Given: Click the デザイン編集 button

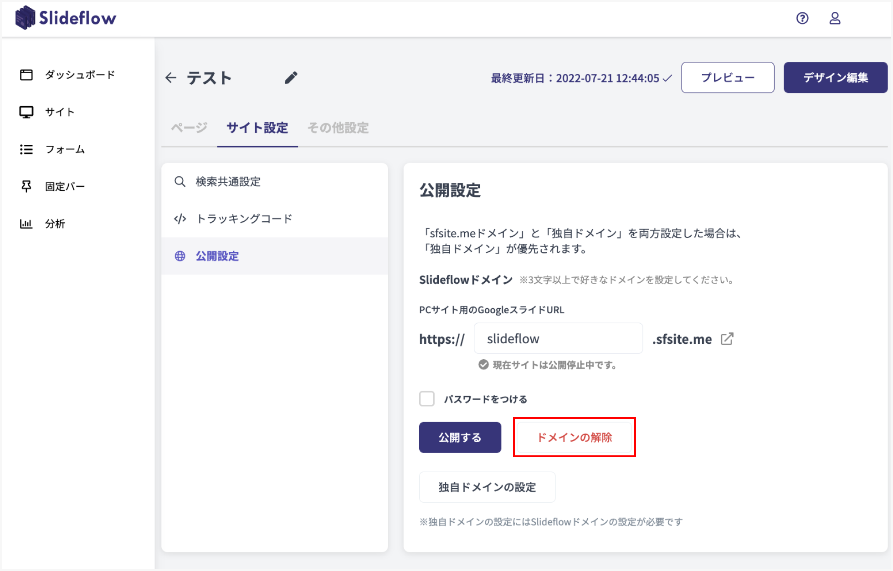Looking at the screenshot, I should (x=836, y=77).
